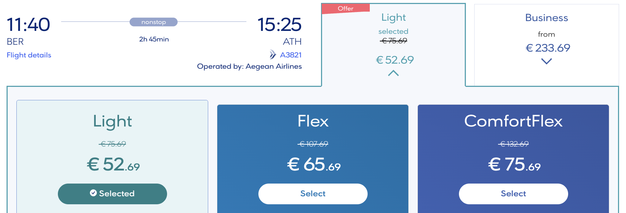This screenshot has height=213, width=626.
Task: Collapse the Light fare chevron arrow
Action: (393, 73)
